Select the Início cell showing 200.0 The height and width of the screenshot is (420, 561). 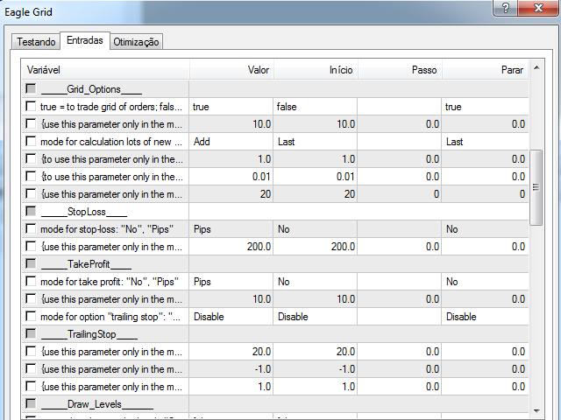[316, 247]
